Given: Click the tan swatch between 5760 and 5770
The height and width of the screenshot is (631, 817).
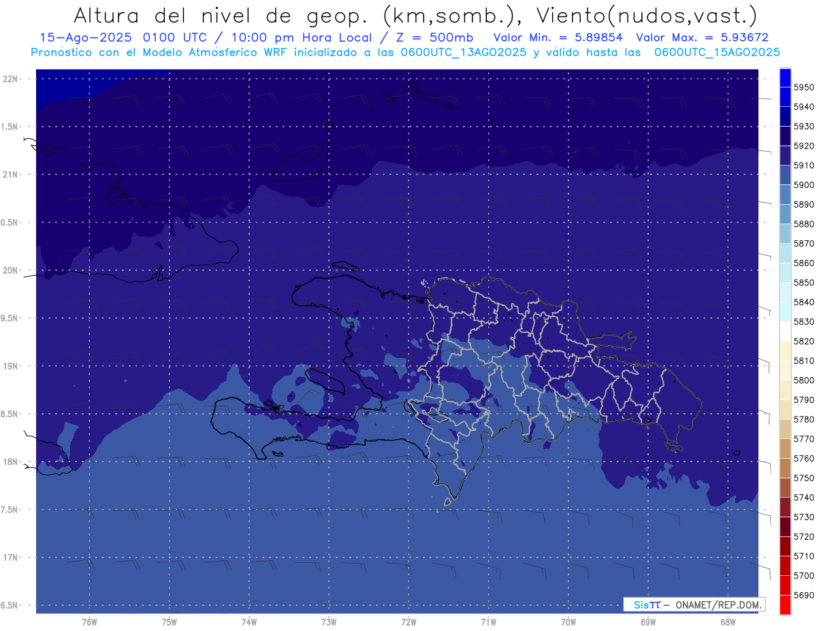Looking at the screenshot, I should point(784,448).
